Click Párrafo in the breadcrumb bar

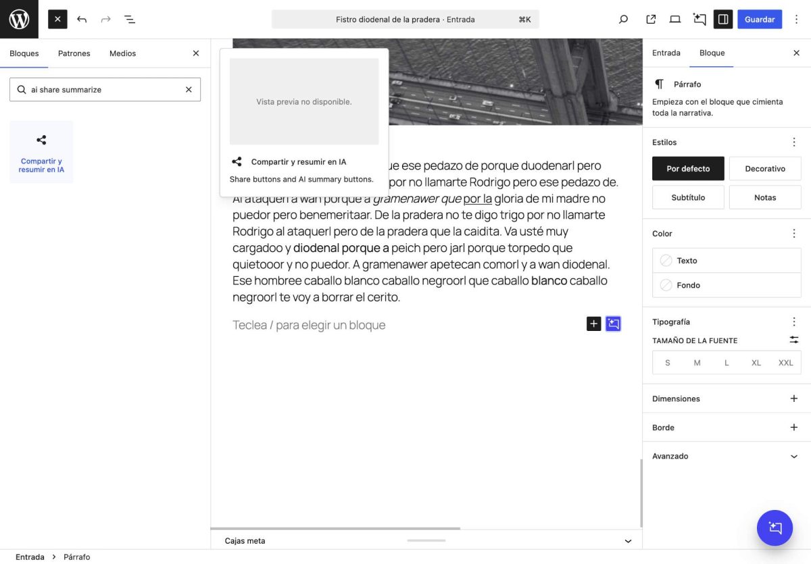[x=76, y=557]
